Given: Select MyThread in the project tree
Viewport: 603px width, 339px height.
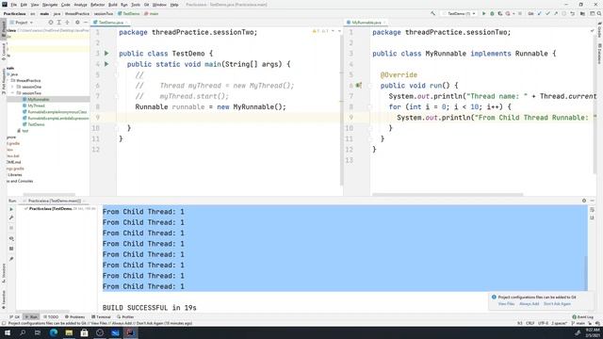Looking at the screenshot, I should pyautogui.click(x=36, y=105).
